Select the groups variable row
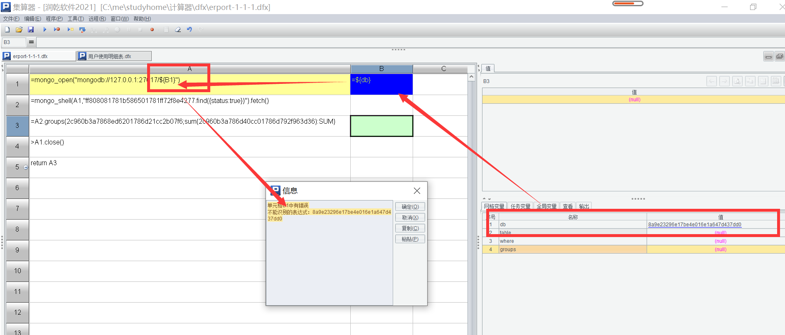Screen dimensions: 785x335 pyautogui.click(x=633, y=249)
